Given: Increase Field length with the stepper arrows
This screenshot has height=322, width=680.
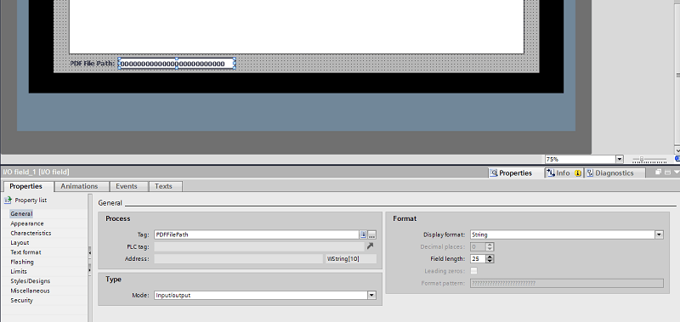Looking at the screenshot, I should 490,257.
